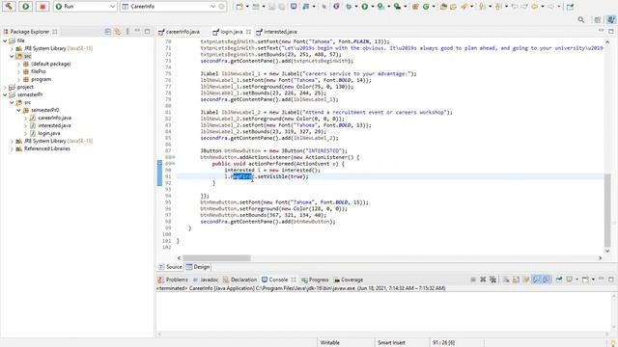Collapse the src folder under file
Screen dimensions: 618x347
[x=12, y=56]
